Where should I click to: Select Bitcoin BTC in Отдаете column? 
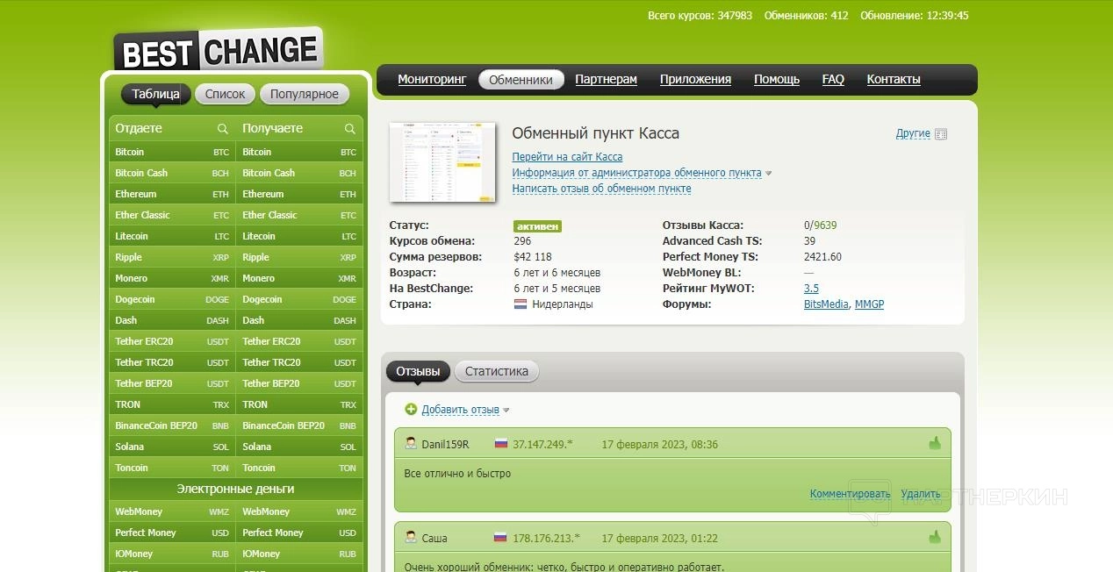click(x=172, y=152)
